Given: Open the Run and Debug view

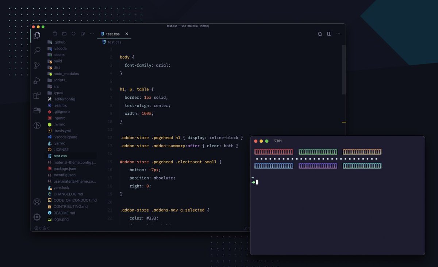Looking at the screenshot, I should (x=37, y=81).
